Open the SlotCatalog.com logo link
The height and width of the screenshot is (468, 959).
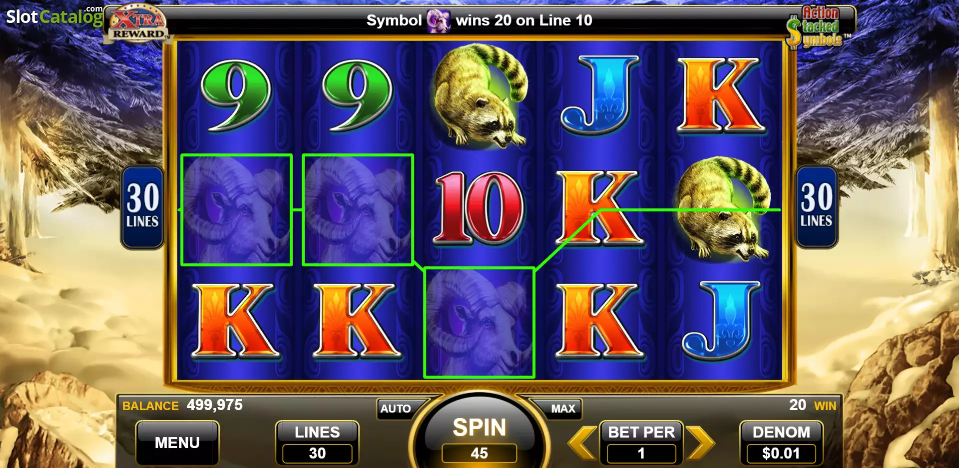click(54, 16)
